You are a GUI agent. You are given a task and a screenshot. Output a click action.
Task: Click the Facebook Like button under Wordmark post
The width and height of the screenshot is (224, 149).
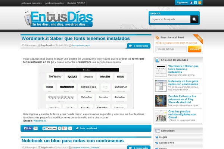point(28,128)
